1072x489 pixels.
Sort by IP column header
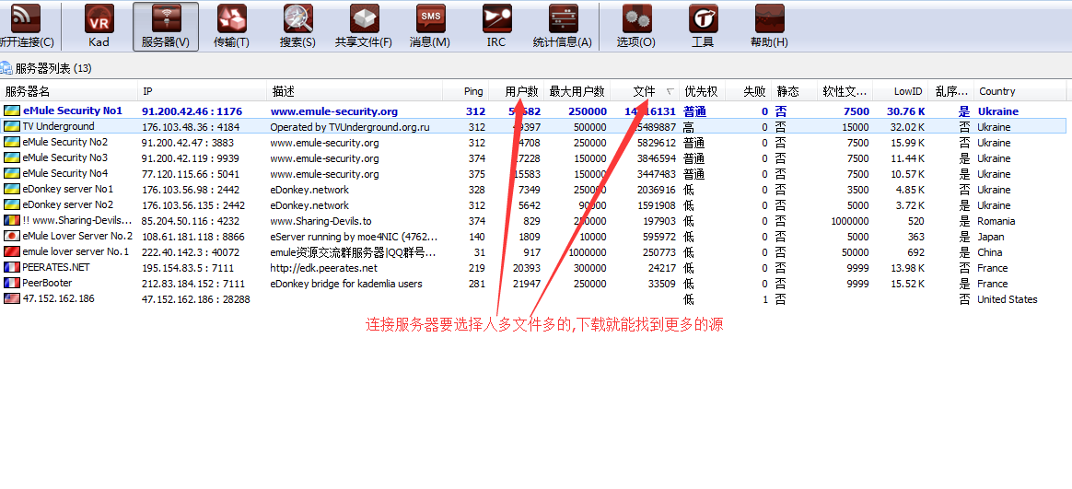pos(203,91)
